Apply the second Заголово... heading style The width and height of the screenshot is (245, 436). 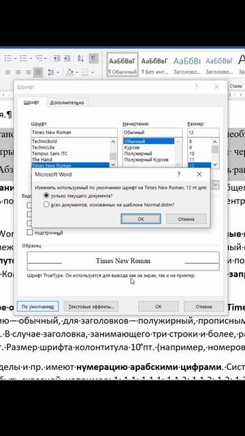click(219, 65)
